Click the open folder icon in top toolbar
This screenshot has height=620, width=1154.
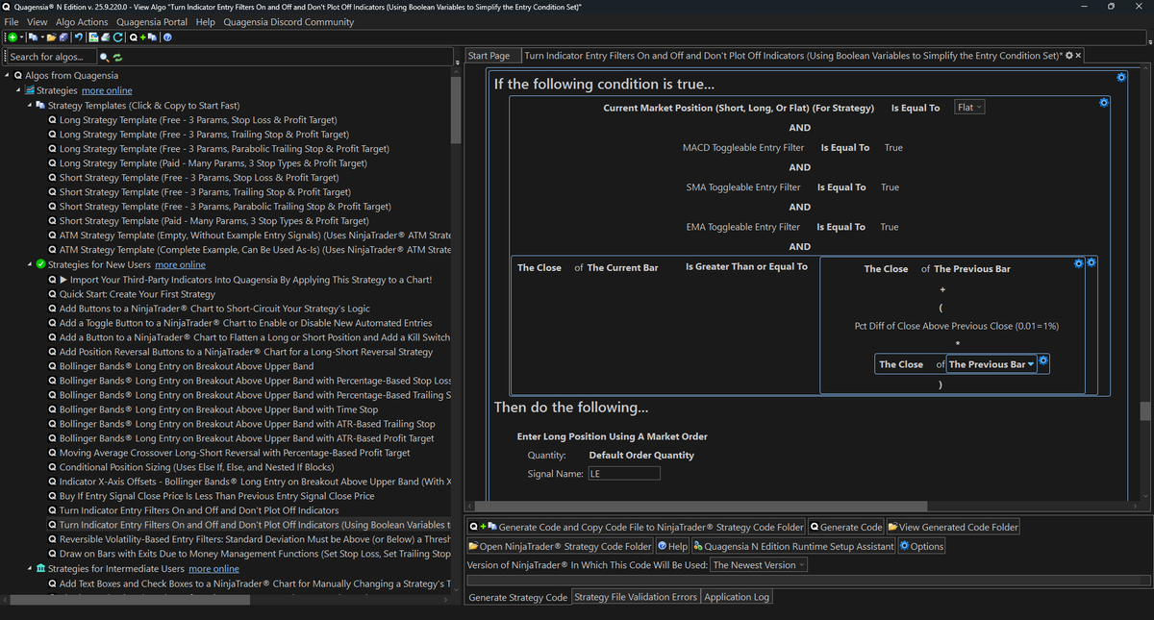(52, 37)
